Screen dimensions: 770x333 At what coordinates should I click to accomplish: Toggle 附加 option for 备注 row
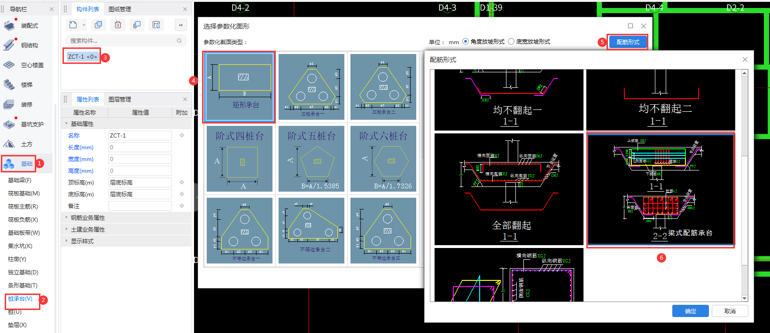pos(182,206)
